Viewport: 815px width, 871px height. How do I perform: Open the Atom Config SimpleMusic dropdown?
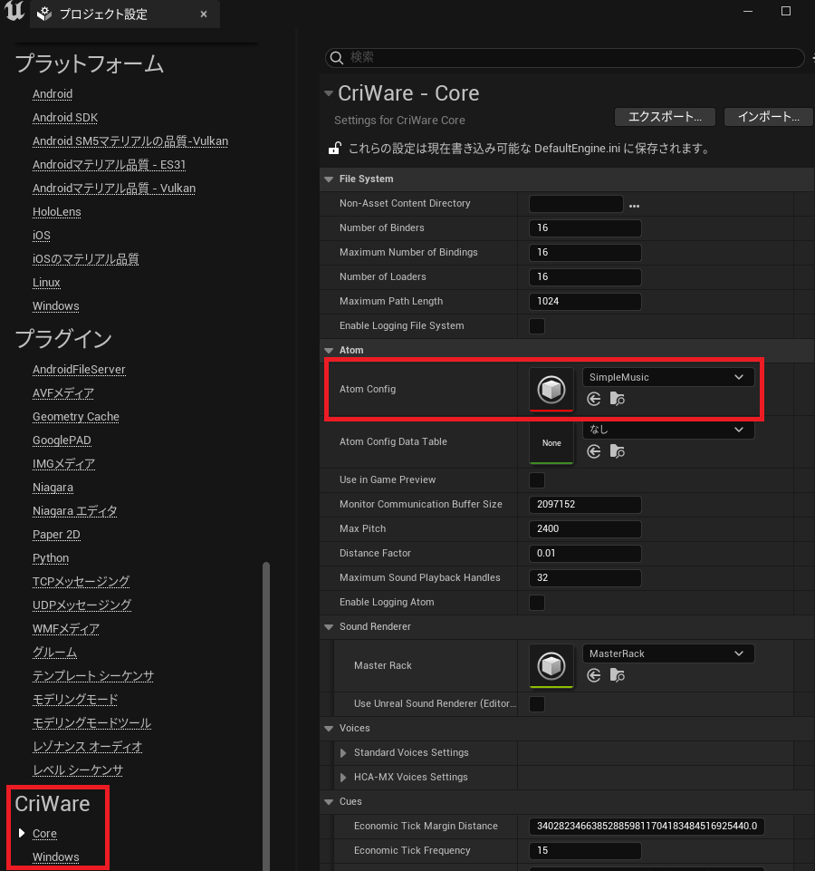668,377
